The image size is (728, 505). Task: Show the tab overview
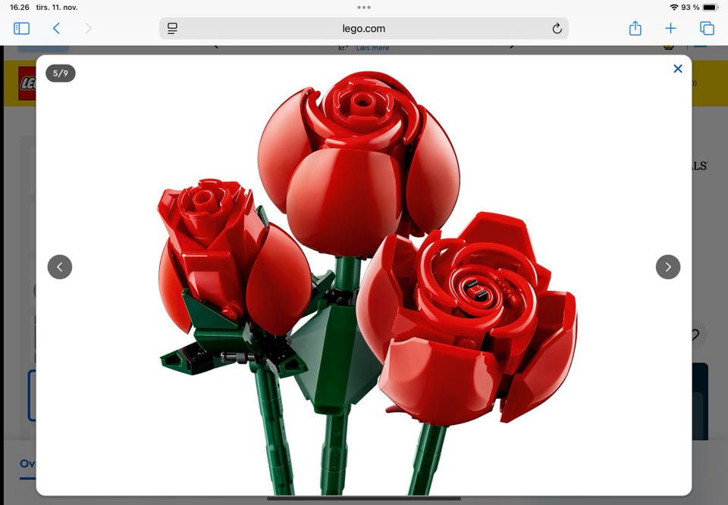(x=707, y=29)
